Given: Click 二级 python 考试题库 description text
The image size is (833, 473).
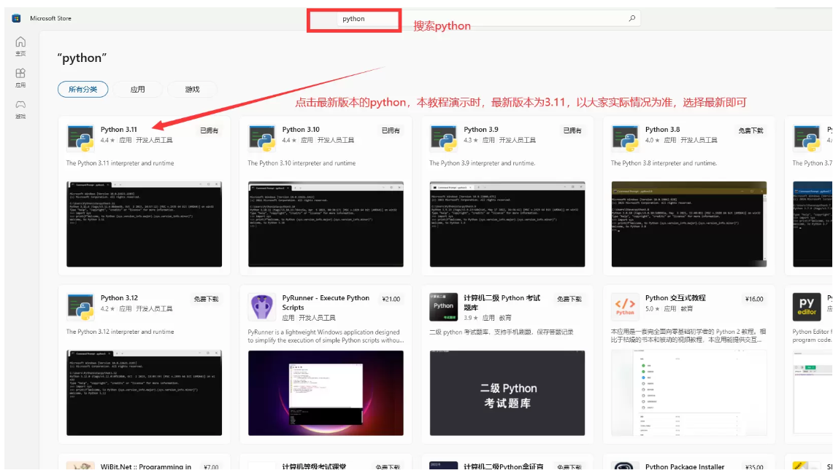Looking at the screenshot, I should point(501,332).
